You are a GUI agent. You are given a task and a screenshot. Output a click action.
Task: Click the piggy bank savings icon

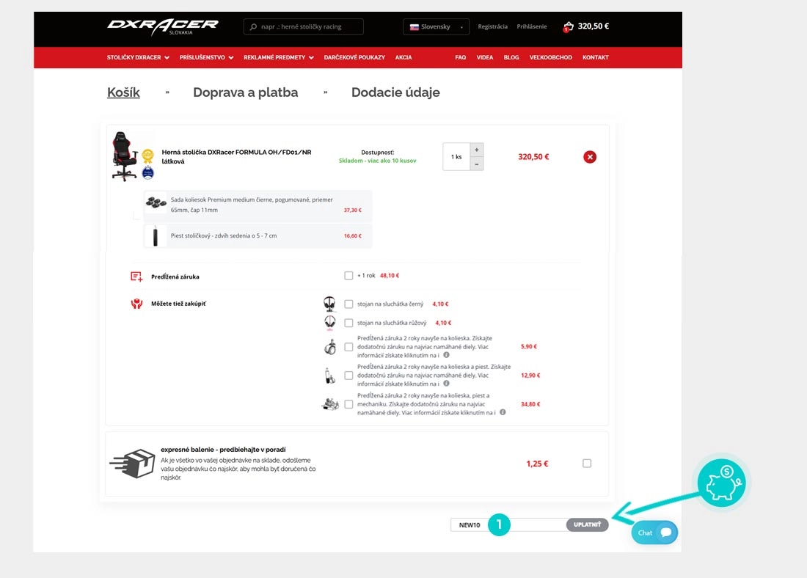pyautogui.click(x=722, y=483)
